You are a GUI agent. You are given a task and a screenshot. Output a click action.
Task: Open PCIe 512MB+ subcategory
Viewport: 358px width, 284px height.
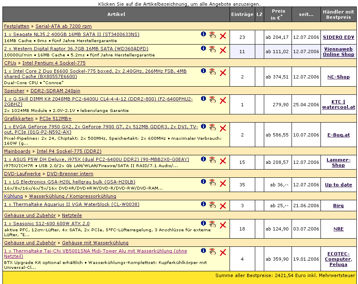(x=55, y=119)
